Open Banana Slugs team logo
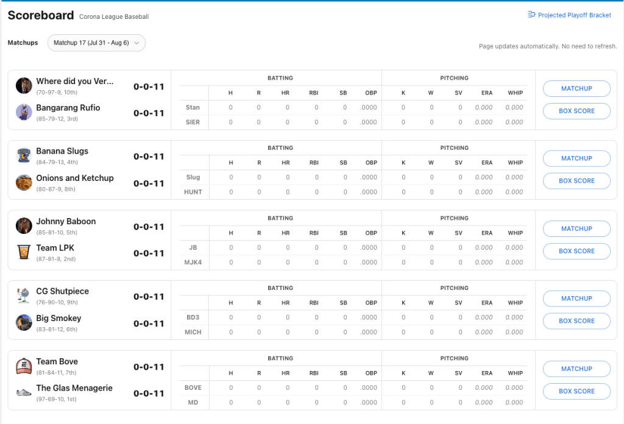This screenshot has width=624, height=424. (x=24, y=155)
